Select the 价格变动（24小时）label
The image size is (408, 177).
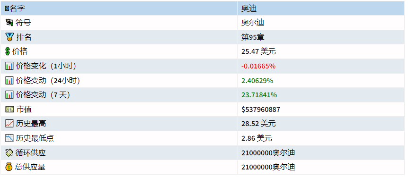coord(48,81)
